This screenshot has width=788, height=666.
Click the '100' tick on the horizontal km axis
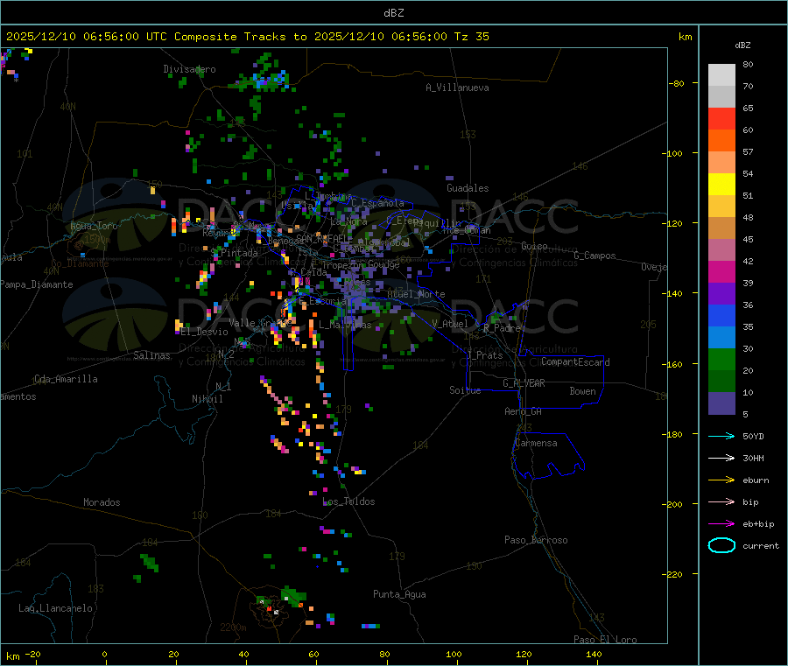(x=454, y=654)
